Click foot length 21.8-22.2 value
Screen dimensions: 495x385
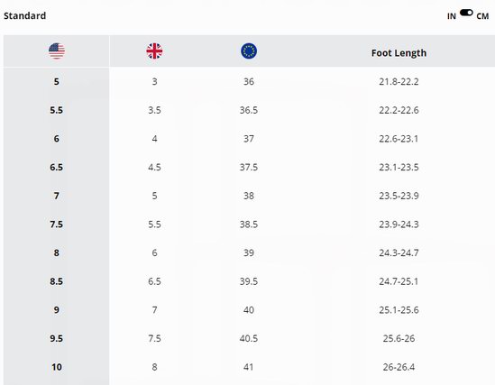click(399, 82)
